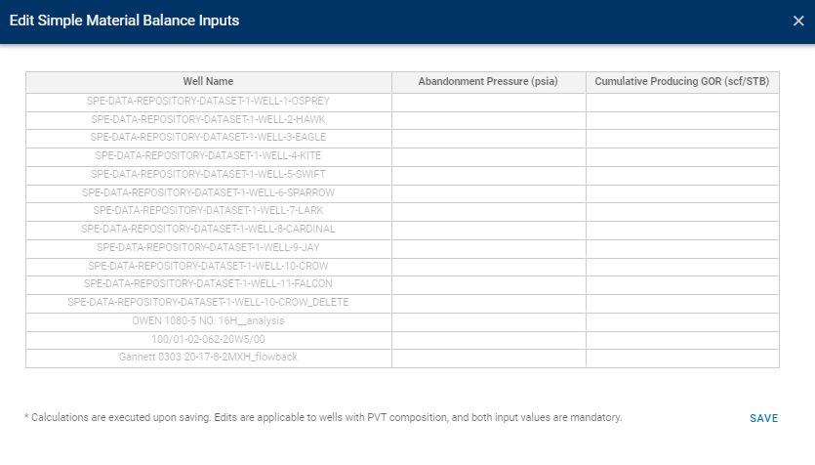Click Abandonment Pressure cell for WELL-8-CARDINAL
Image resolution: width=815 pixels, height=465 pixels.
pos(488,229)
